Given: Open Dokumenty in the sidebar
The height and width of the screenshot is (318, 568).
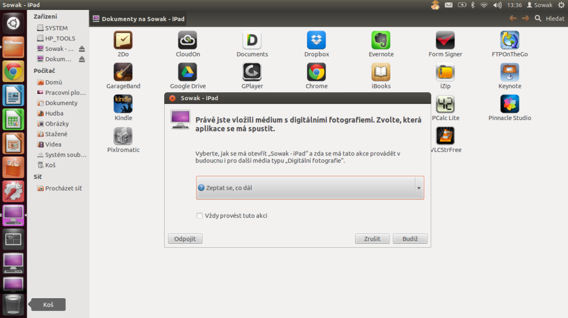Looking at the screenshot, I should pos(57,103).
